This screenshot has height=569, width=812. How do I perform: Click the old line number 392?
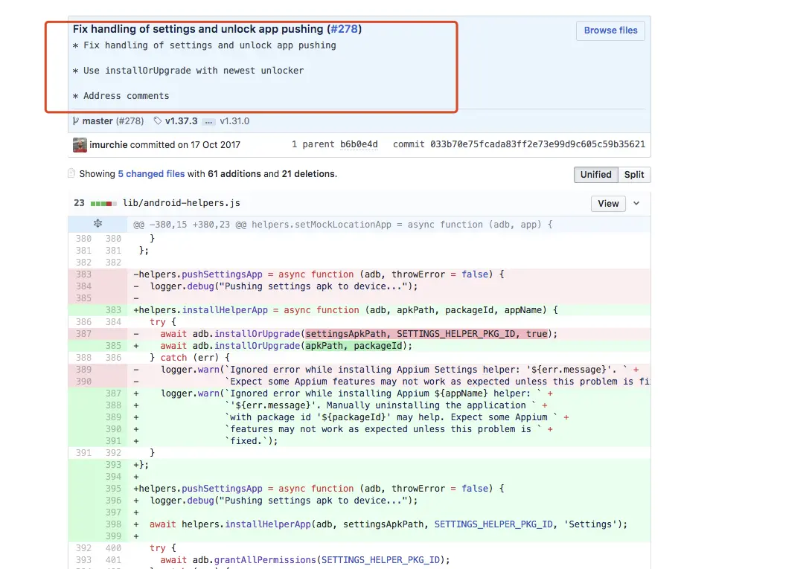[83, 548]
